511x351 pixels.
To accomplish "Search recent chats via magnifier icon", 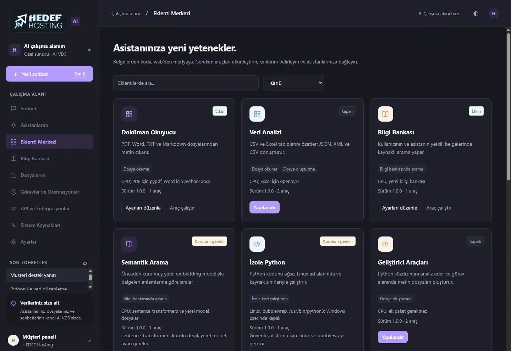I will (85, 263).
